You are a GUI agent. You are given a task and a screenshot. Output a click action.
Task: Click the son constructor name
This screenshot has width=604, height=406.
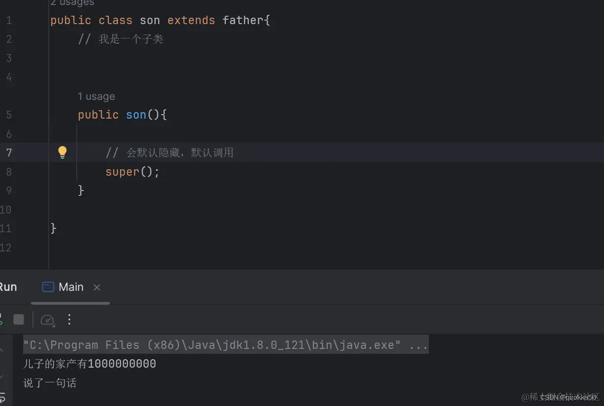pyautogui.click(x=136, y=115)
